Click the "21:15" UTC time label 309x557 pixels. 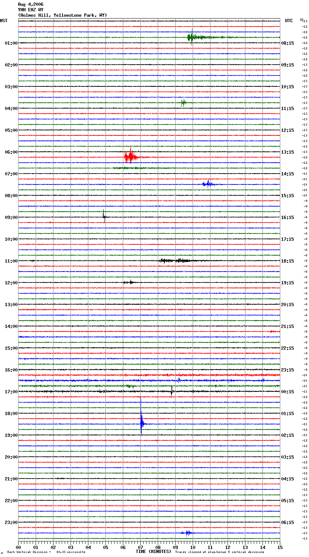pos(288,326)
